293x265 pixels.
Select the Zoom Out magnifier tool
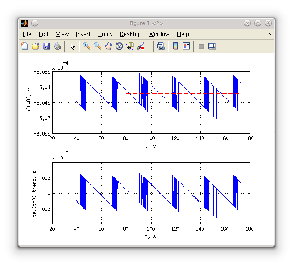coord(97,46)
